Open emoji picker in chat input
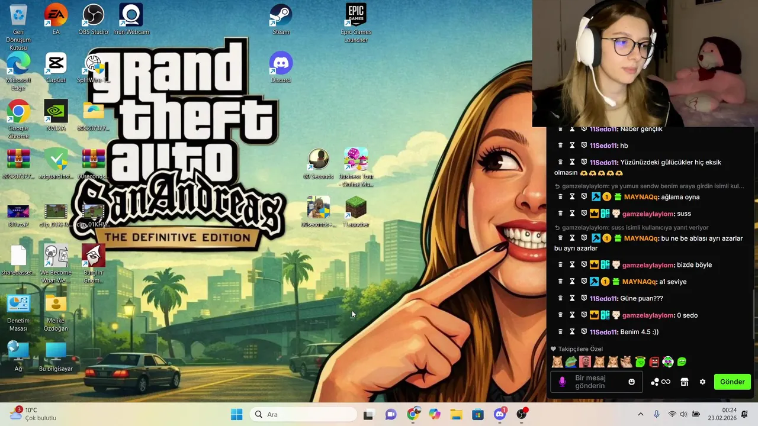The image size is (758, 426). 631,382
